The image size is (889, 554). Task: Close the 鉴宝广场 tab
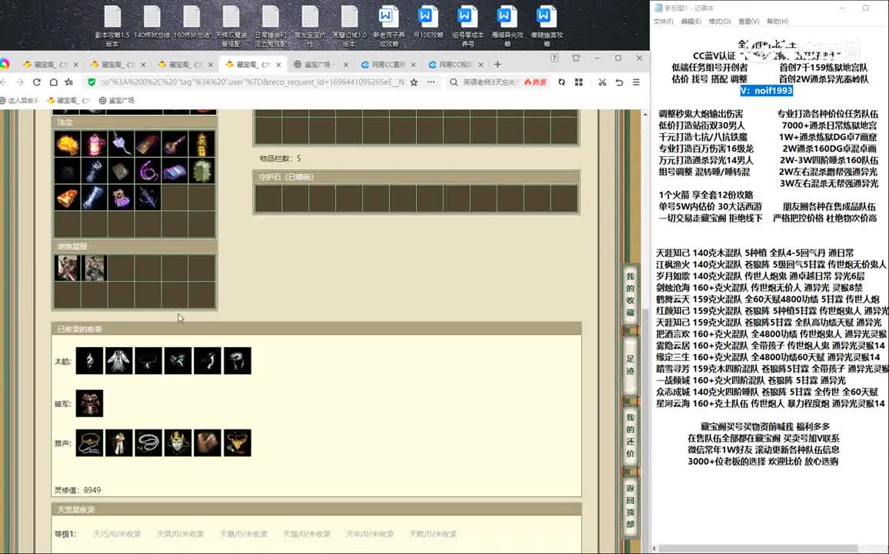346,65
